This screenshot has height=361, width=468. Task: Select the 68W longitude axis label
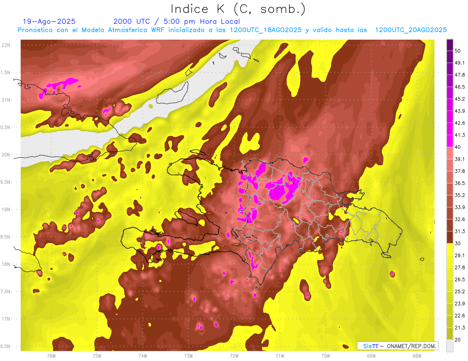click(417, 356)
